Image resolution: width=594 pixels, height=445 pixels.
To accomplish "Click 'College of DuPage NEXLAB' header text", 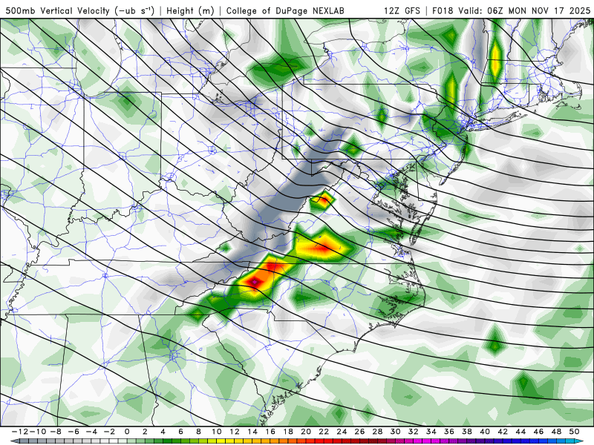I will point(285,10).
